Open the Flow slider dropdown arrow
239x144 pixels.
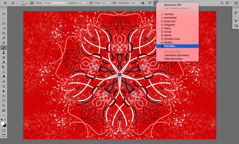109,3
